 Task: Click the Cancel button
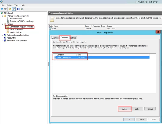[x=141, y=119]
